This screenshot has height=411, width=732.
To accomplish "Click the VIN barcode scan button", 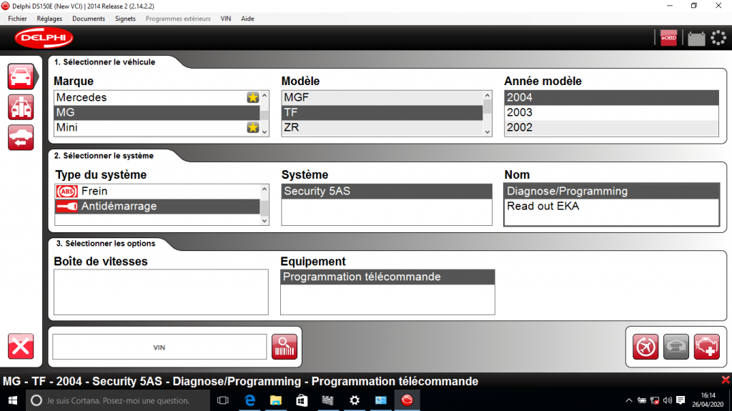I will pos(285,347).
